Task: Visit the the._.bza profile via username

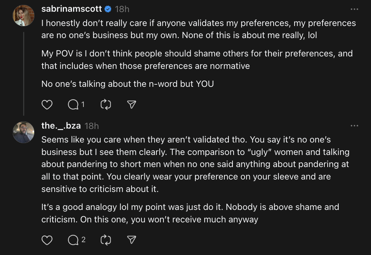Action: point(61,126)
